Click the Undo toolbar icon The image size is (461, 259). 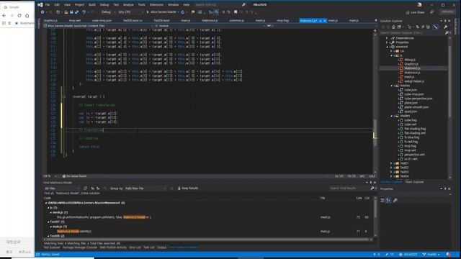[84, 12]
